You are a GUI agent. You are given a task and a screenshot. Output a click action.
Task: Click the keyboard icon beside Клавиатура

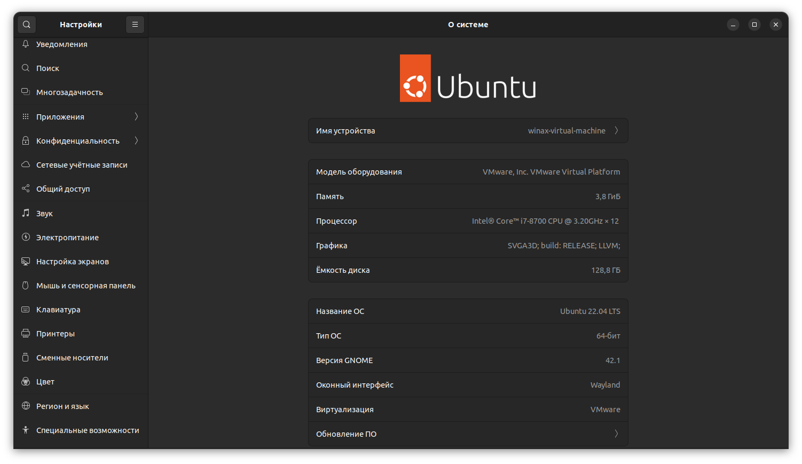pyautogui.click(x=26, y=309)
